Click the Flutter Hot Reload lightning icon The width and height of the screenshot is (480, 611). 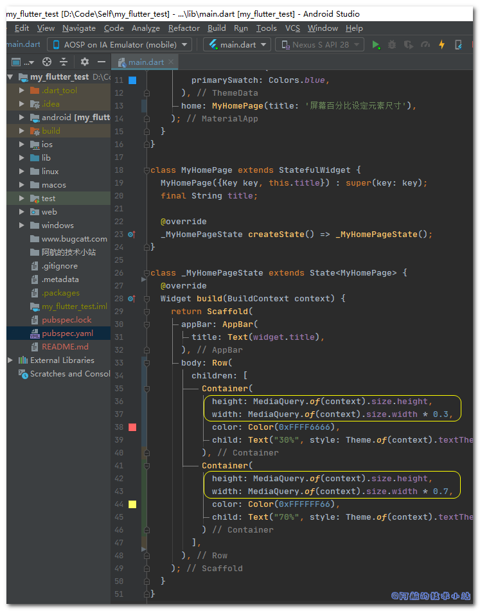click(x=441, y=44)
